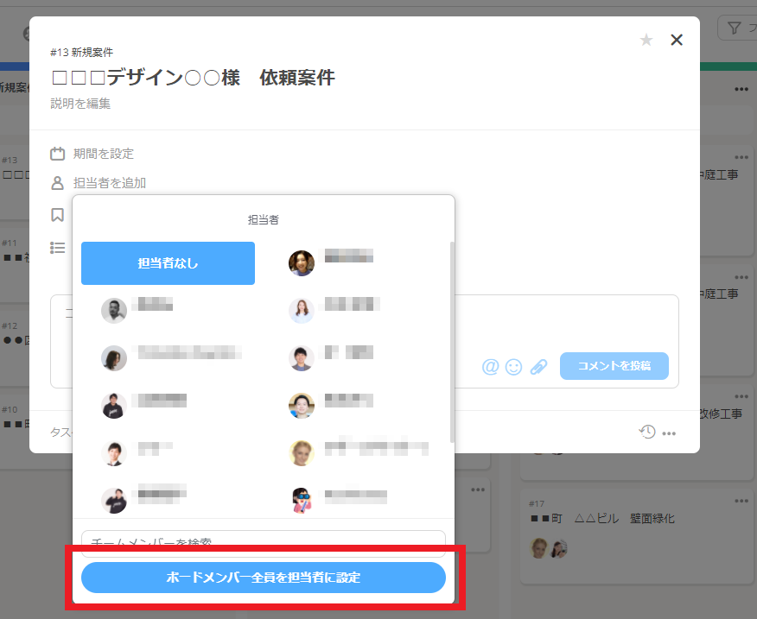Open the task history clock icon
The image size is (757, 619).
(646, 432)
